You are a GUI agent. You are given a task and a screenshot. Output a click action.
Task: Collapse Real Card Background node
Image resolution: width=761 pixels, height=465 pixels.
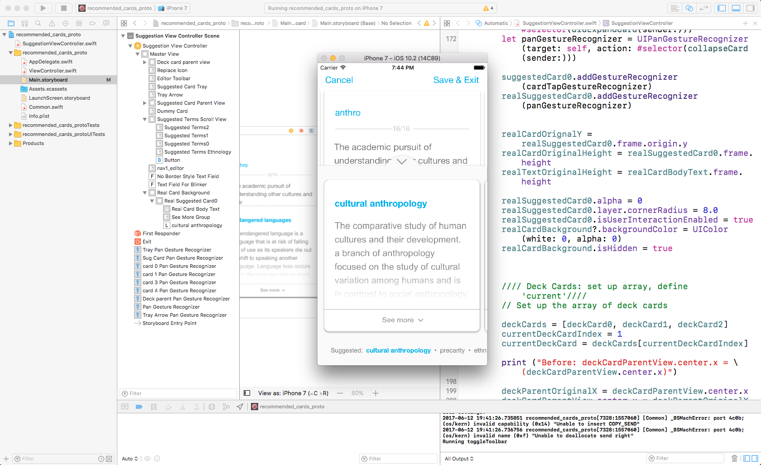coord(144,193)
